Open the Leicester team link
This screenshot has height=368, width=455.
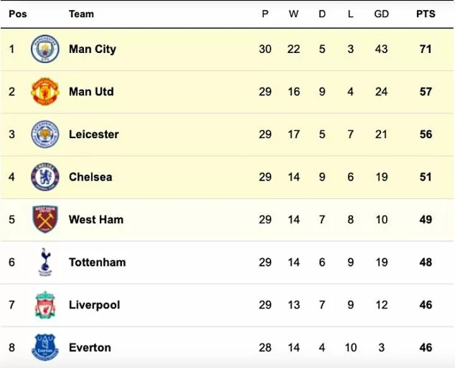click(94, 134)
